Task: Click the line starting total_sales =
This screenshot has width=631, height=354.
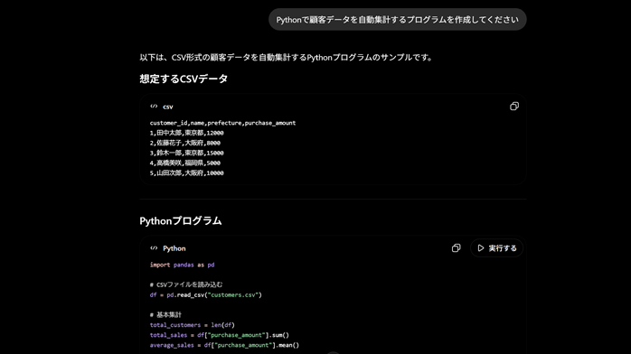Action: [220, 335]
